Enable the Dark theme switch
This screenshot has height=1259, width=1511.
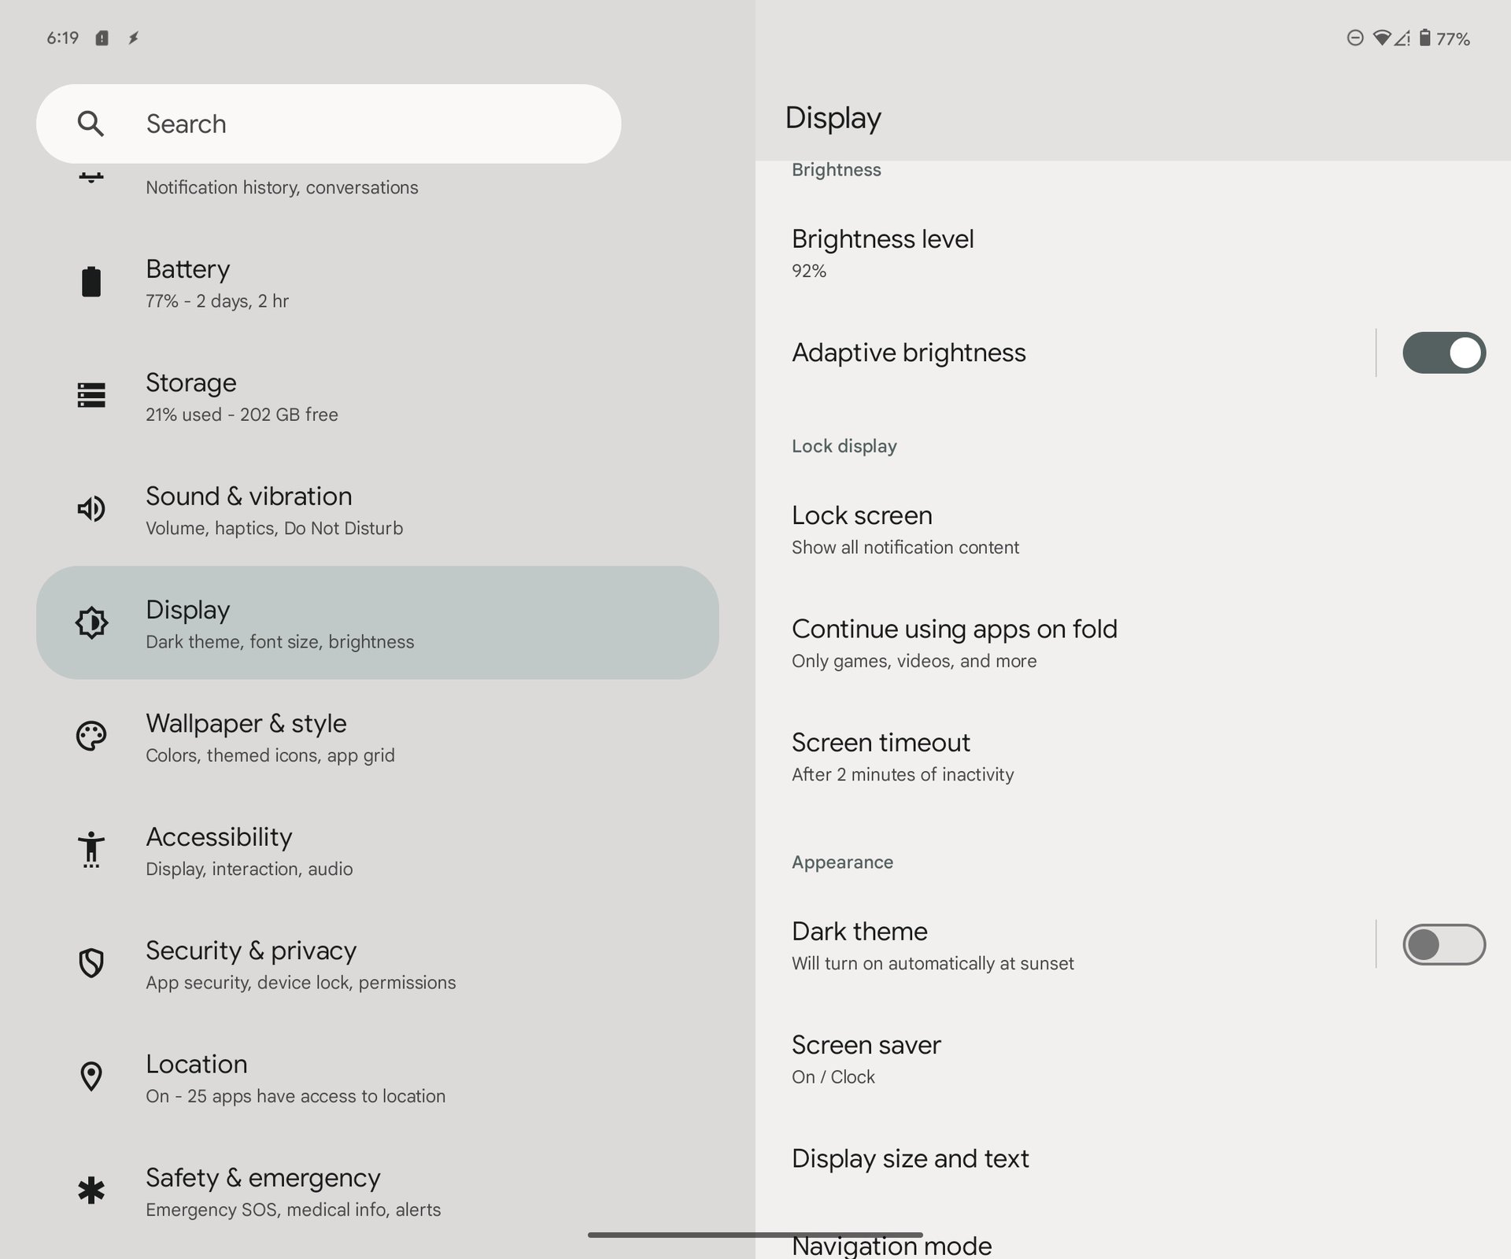[1443, 944]
